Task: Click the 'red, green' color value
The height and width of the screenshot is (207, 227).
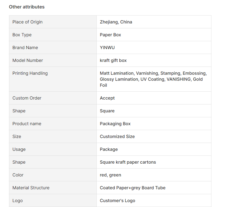Action: pos(110,175)
